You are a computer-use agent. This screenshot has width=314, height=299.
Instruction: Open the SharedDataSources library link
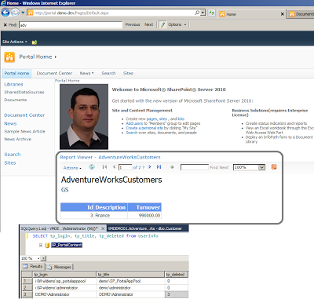tap(24, 92)
